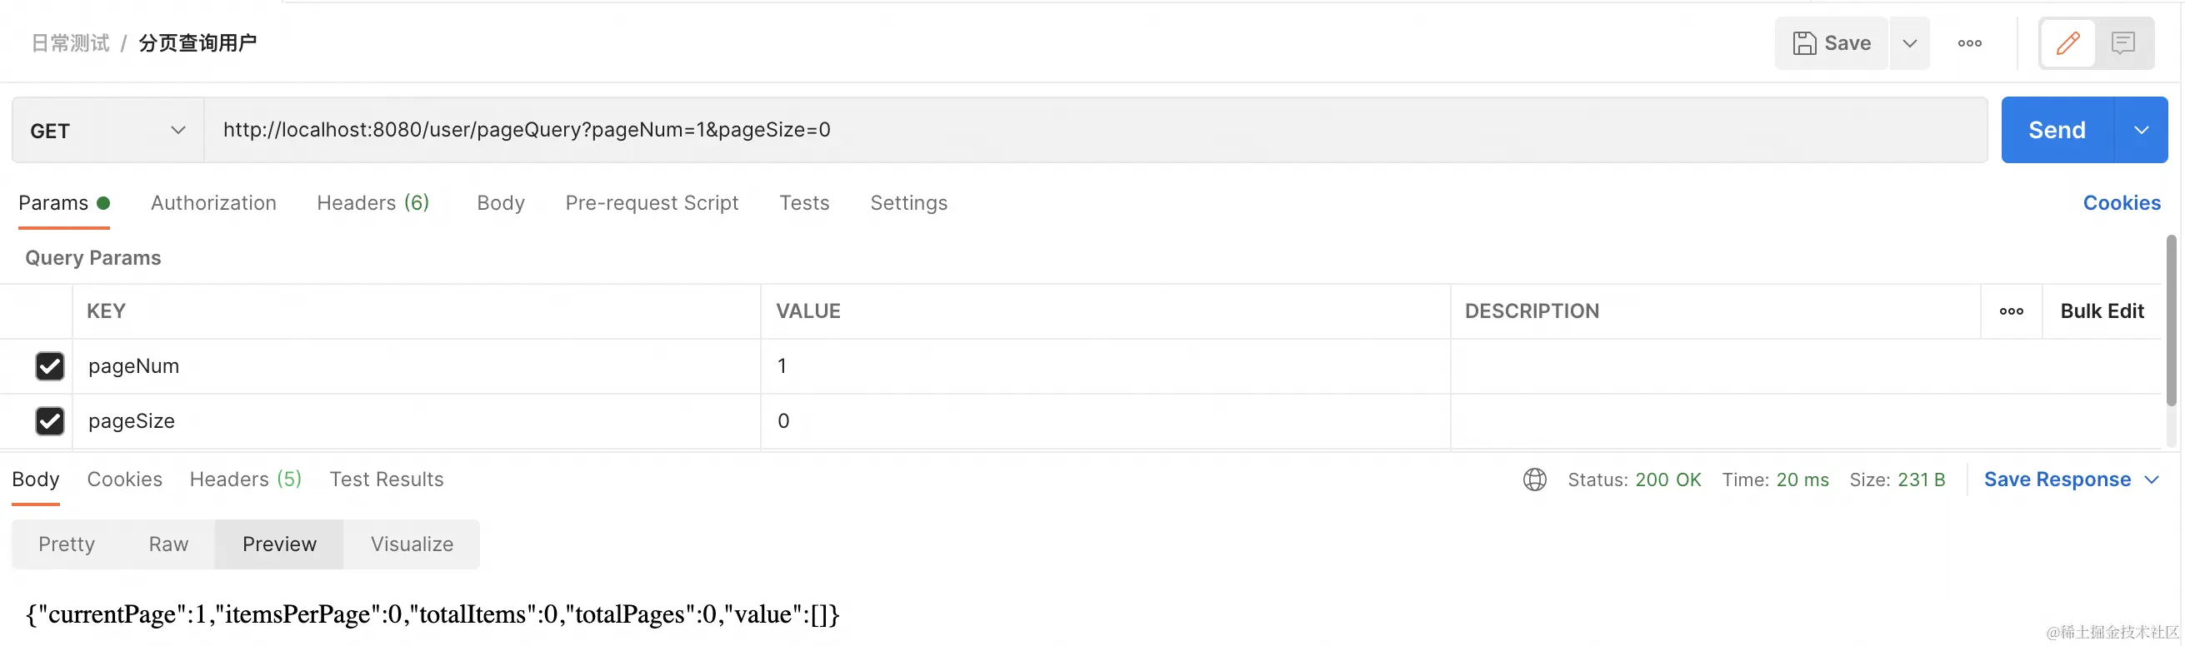Screen dimensions: 2185x646
Task: Disable the pageSize parameter checkbox
Action: pyautogui.click(x=50, y=421)
